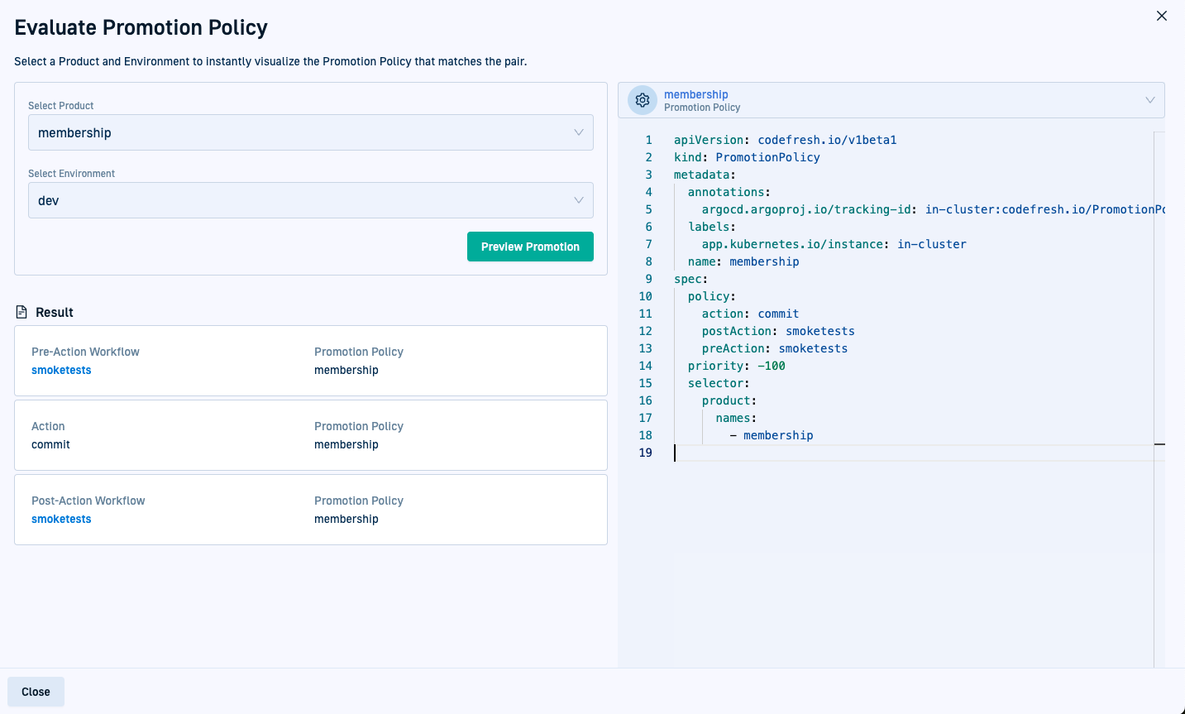Close the Evaluate Promotion Policy dialog with X
The width and height of the screenshot is (1185, 714).
coord(1161,16)
